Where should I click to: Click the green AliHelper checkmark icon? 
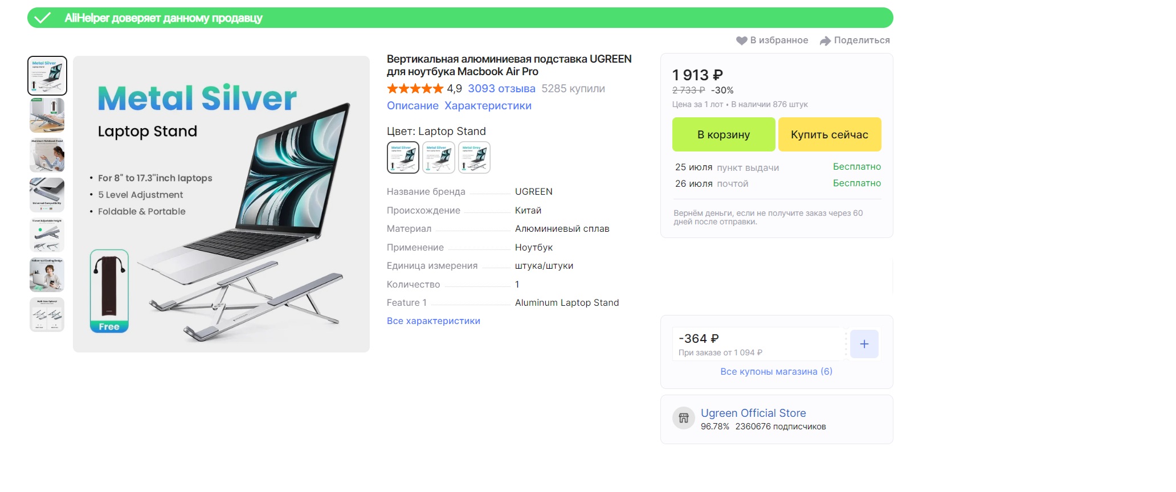[x=43, y=18]
